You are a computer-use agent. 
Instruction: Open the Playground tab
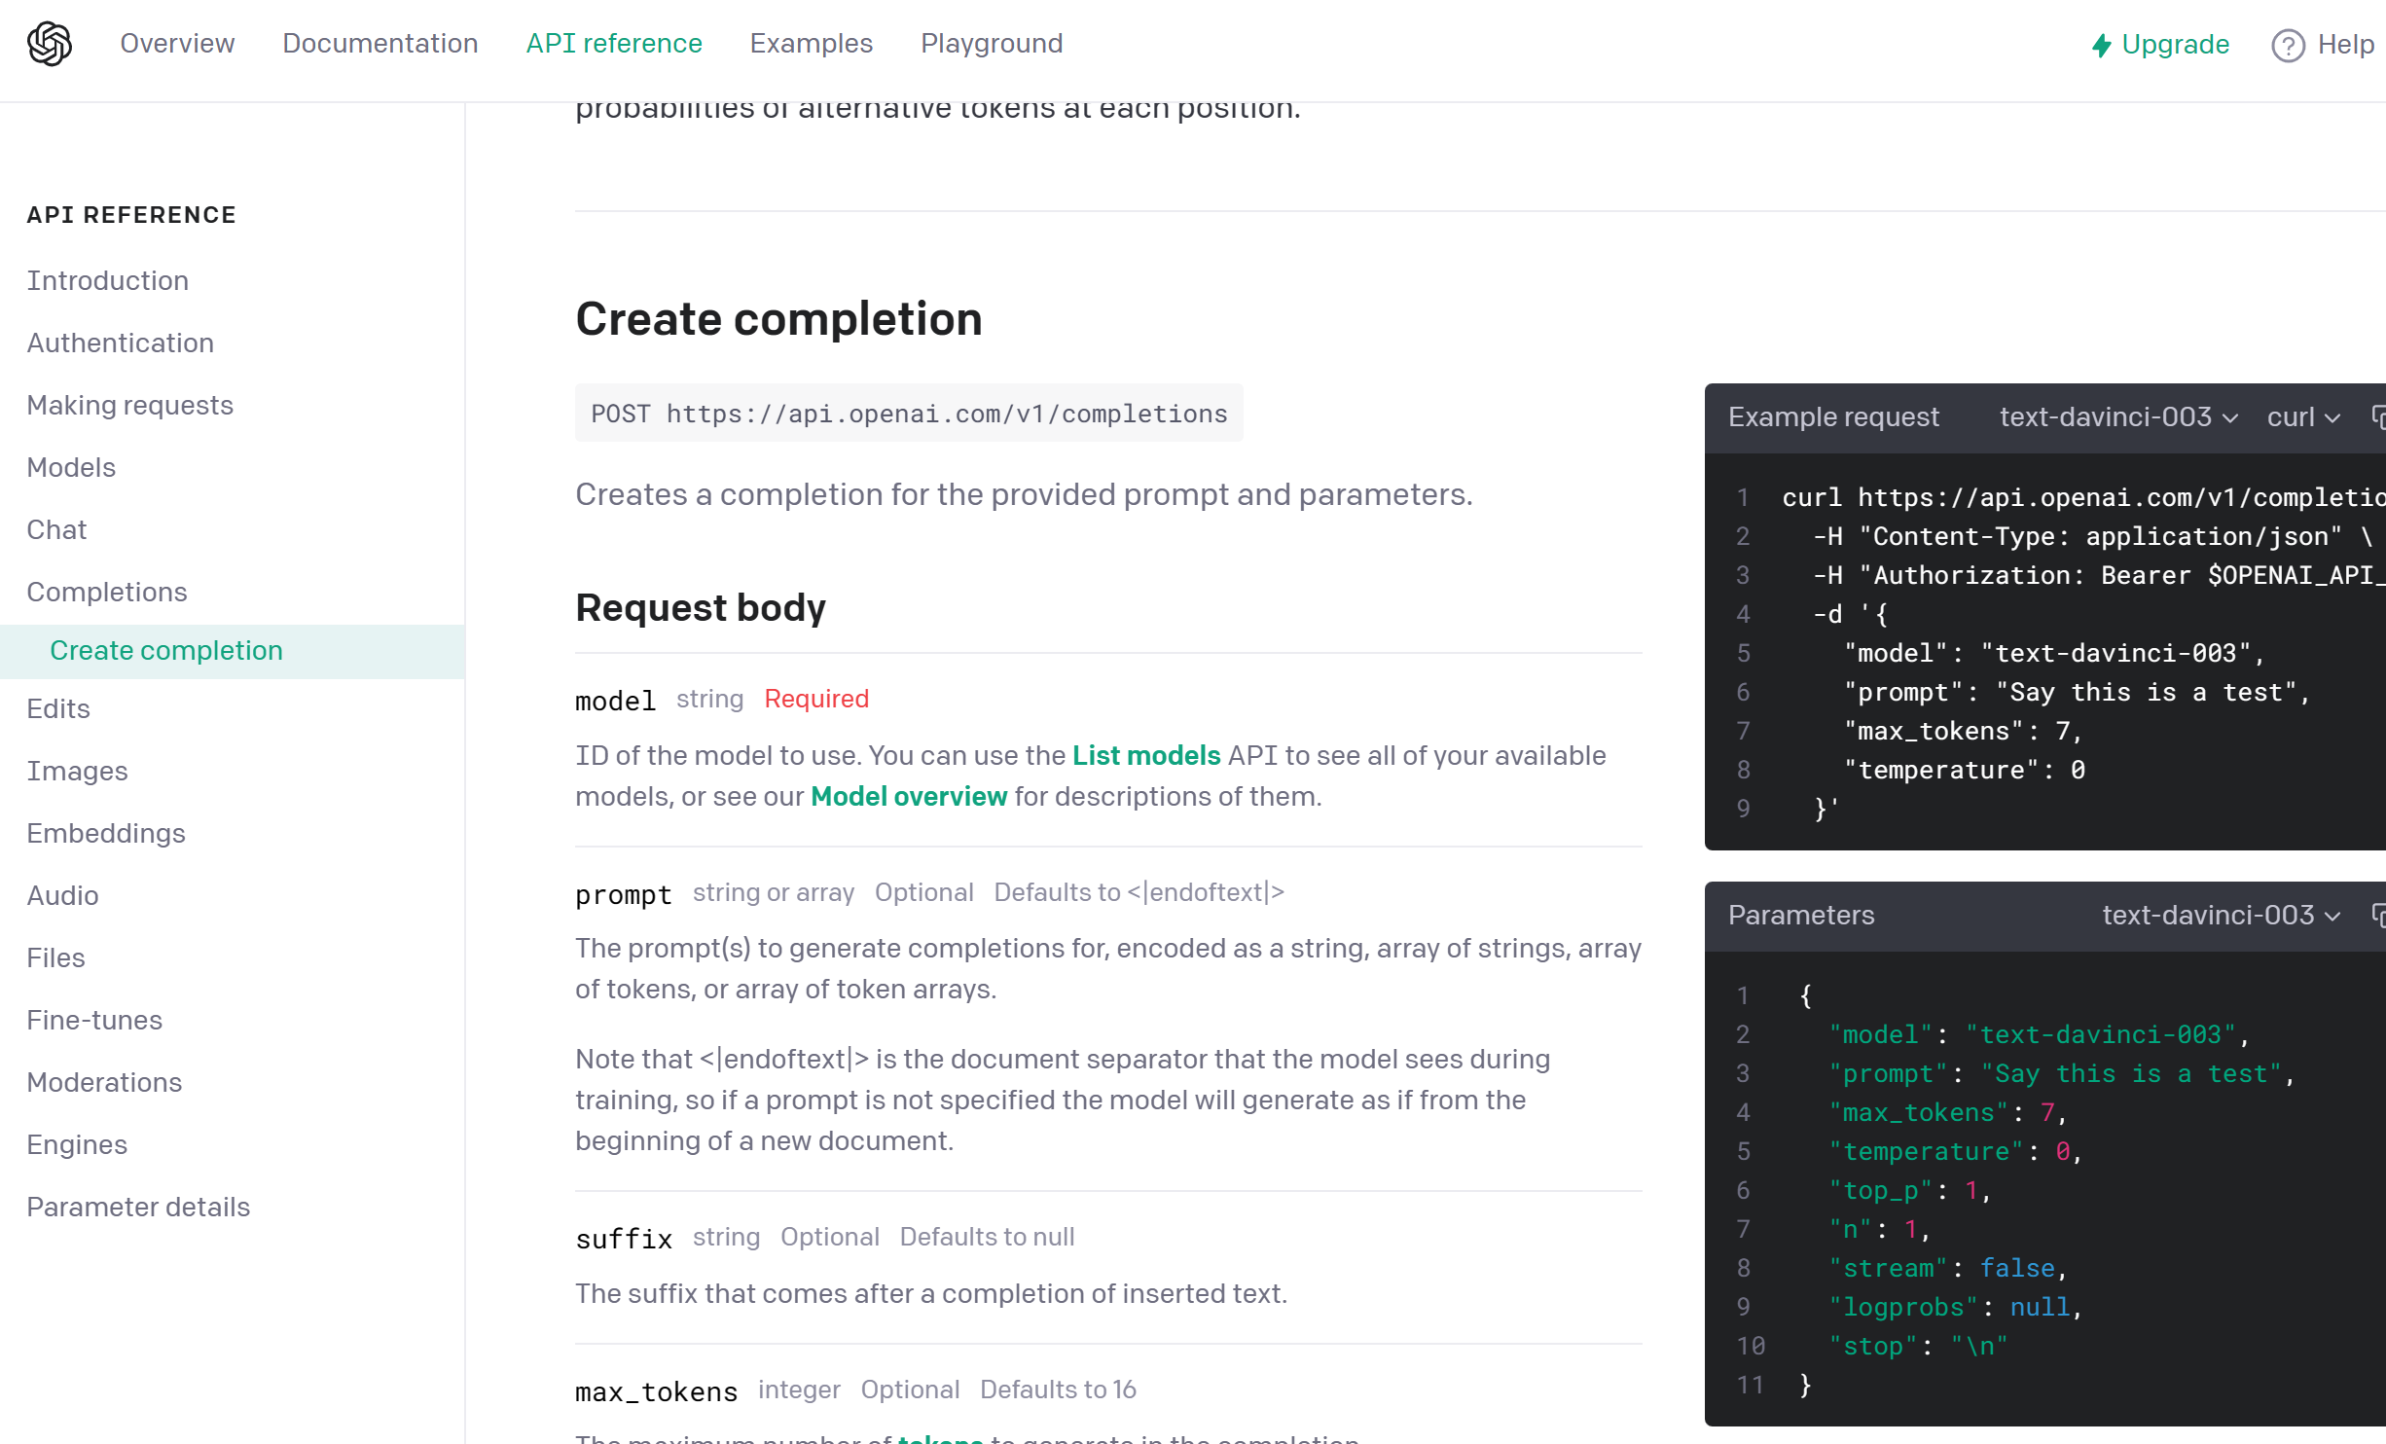pyautogui.click(x=992, y=44)
